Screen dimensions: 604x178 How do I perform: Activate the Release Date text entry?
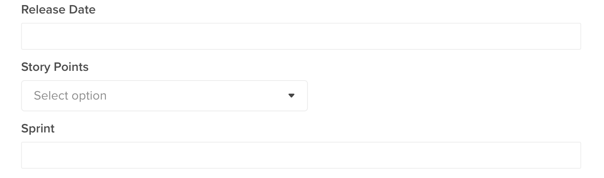[x=301, y=36]
